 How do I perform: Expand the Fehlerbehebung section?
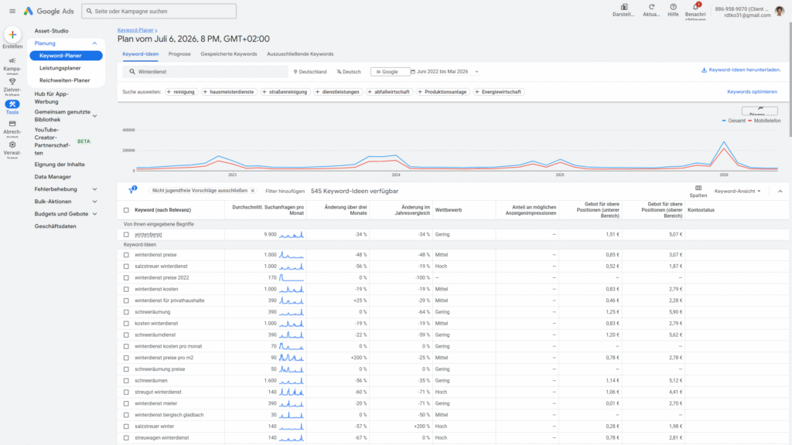click(94, 189)
